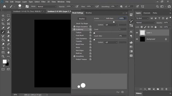This screenshot has width=172, height=96.
Task: Open the brush preset picker arrow
Action: click(x=23, y=7)
